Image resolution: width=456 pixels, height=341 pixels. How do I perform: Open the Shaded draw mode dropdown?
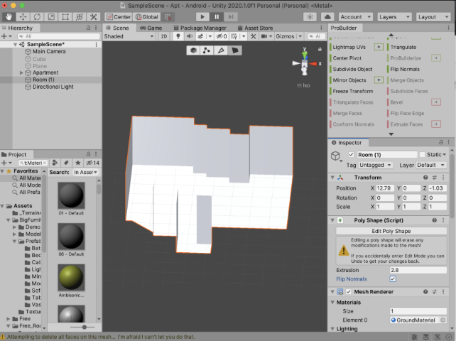[x=128, y=36]
